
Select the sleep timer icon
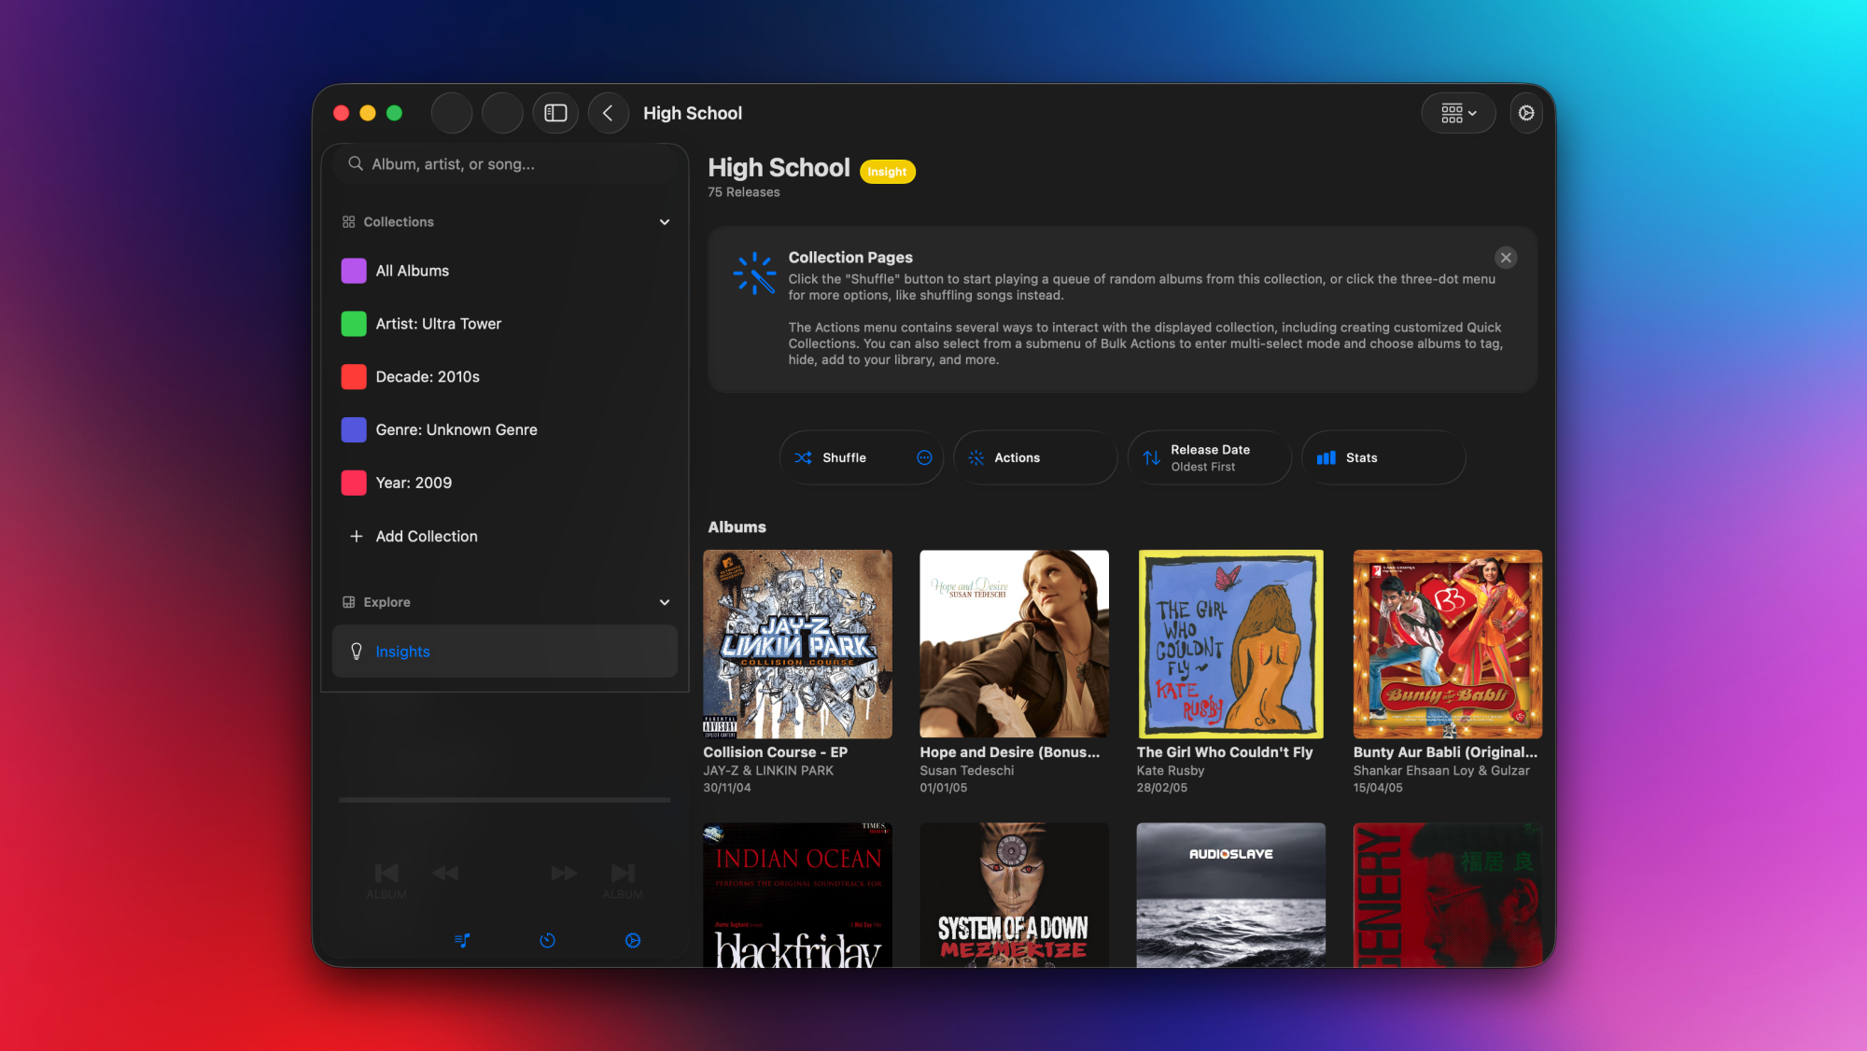(x=548, y=940)
